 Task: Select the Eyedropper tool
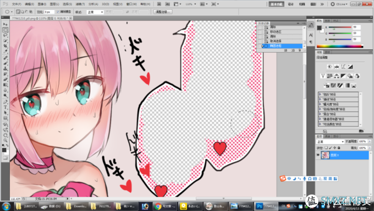pyautogui.click(x=5, y=51)
